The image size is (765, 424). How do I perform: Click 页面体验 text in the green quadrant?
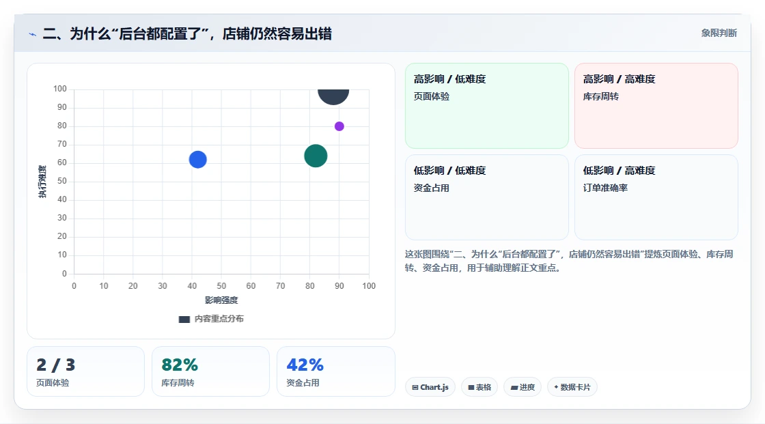coord(431,96)
